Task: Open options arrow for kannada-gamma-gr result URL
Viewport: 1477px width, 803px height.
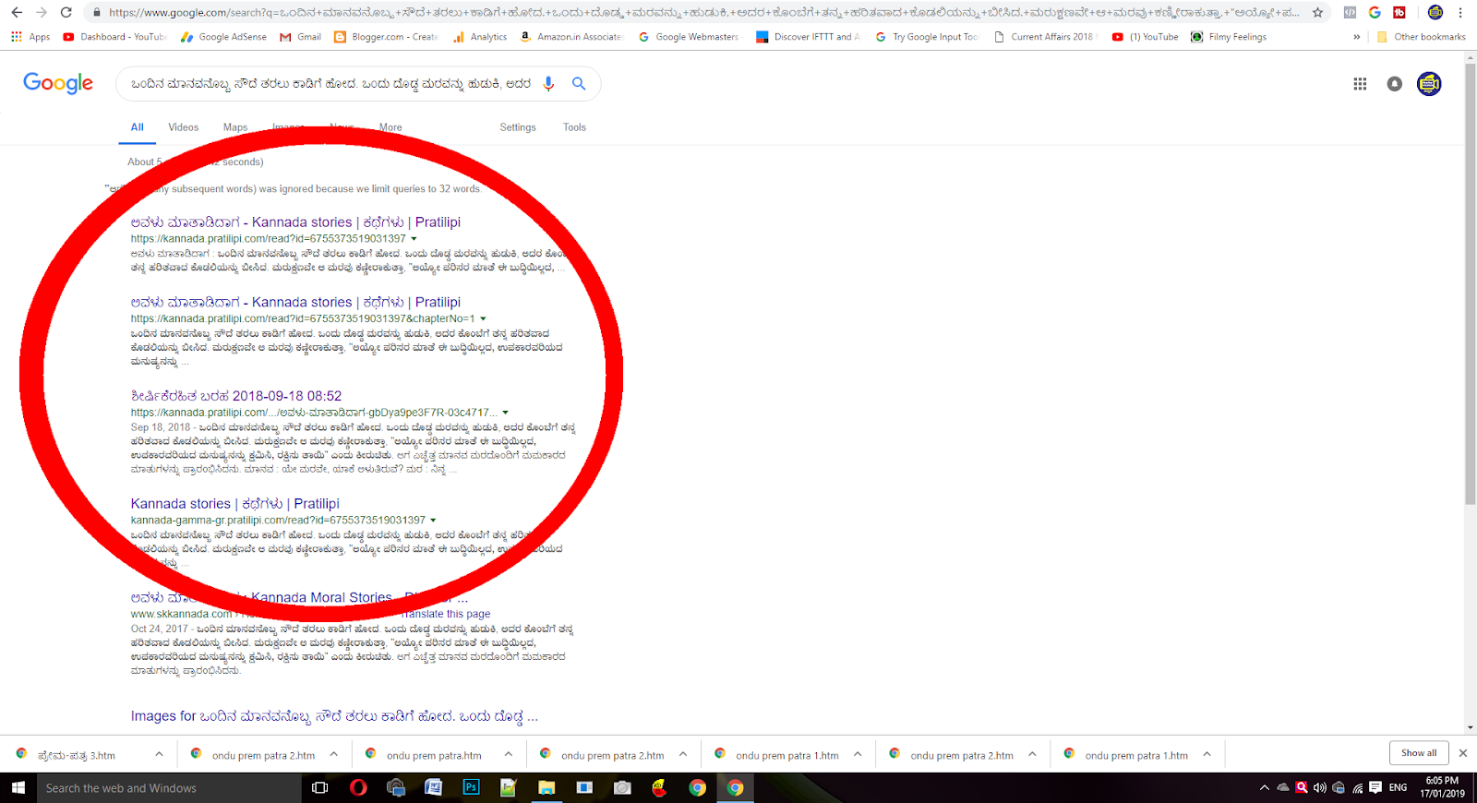Action: click(x=433, y=521)
